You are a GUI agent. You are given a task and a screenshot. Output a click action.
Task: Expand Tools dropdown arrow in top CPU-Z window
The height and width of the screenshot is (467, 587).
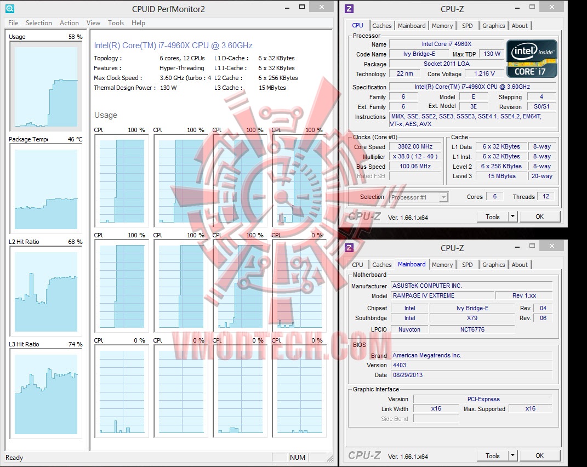tap(512, 217)
